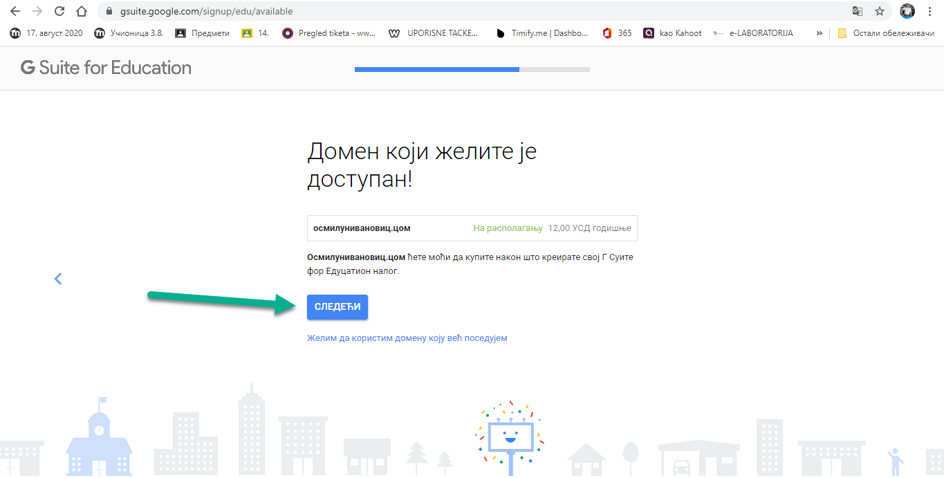Click 'Желим да користим домену коју већ поседујем' link
This screenshot has height=478, width=944.
tap(407, 338)
